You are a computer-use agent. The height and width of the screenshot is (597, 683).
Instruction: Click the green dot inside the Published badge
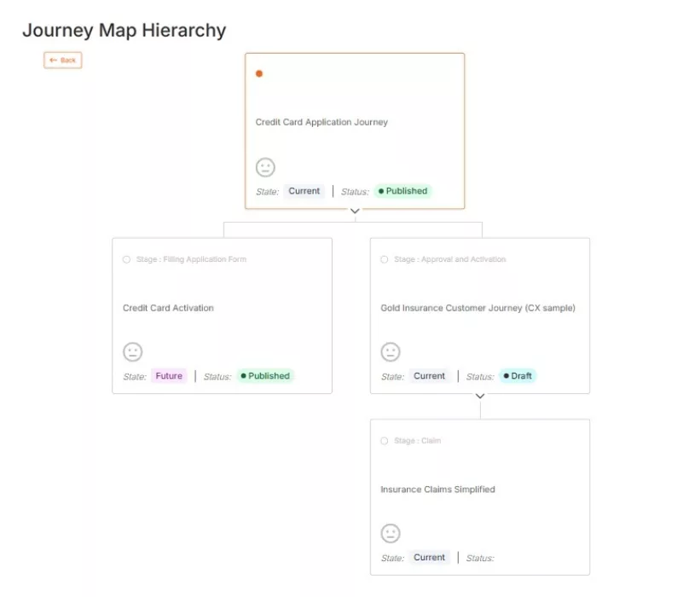point(381,191)
